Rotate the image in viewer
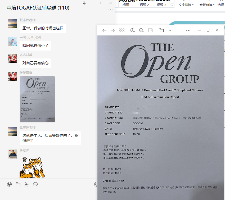The width and height of the screenshot is (225, 200). coord(161,30)
